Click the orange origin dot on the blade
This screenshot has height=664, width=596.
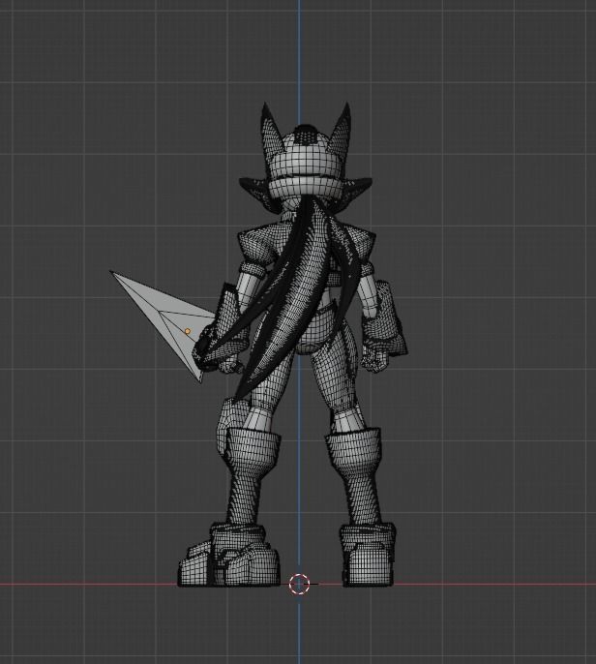[188, 331]
